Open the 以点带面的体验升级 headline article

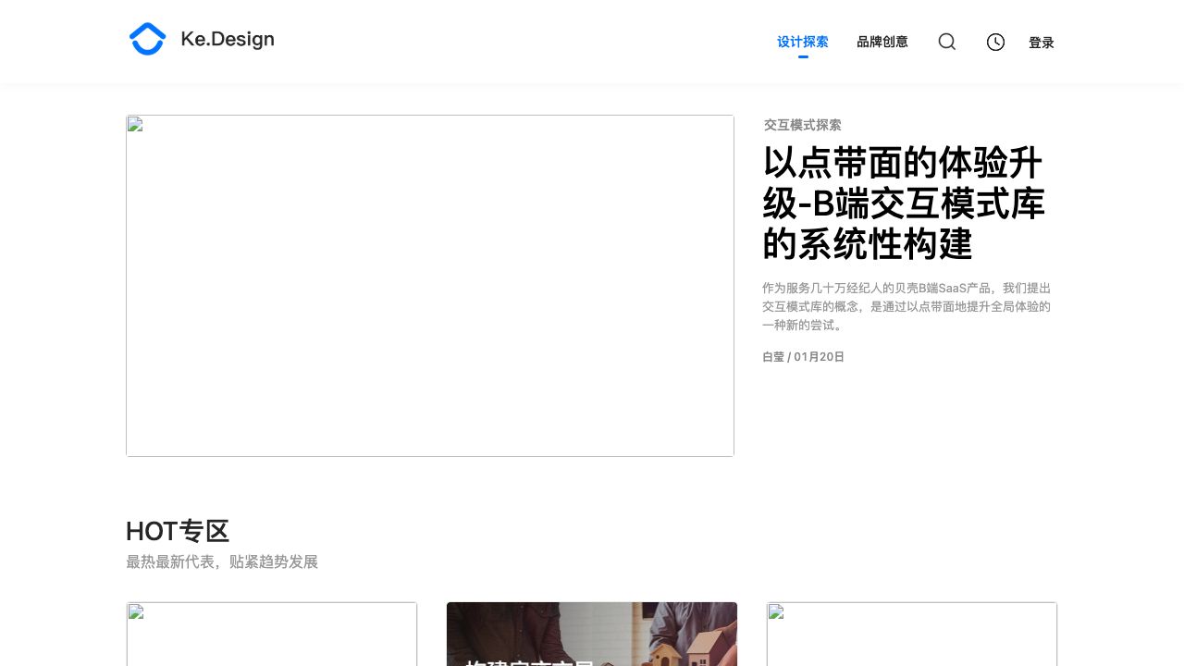click(904, 203)
